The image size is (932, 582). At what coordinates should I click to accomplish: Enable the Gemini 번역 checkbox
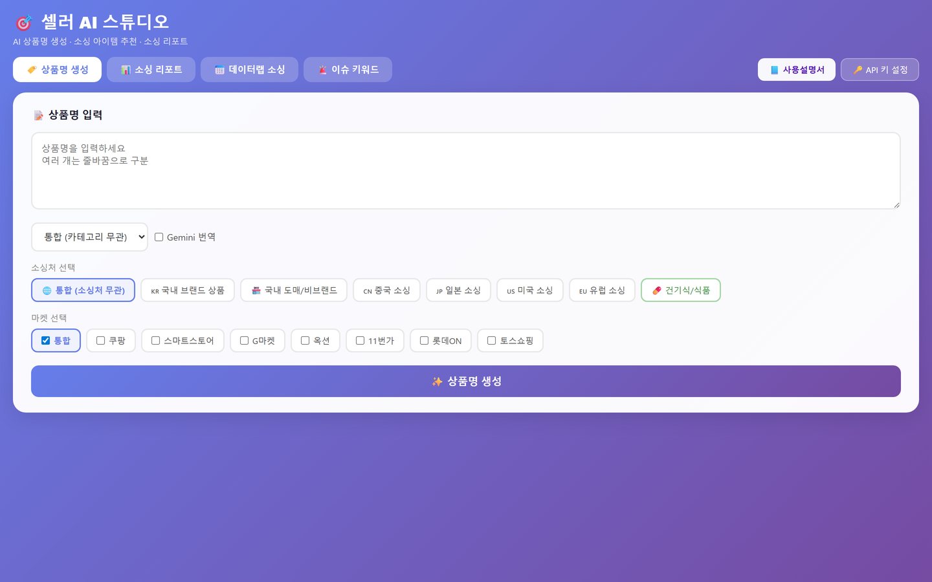click(159, 237)
